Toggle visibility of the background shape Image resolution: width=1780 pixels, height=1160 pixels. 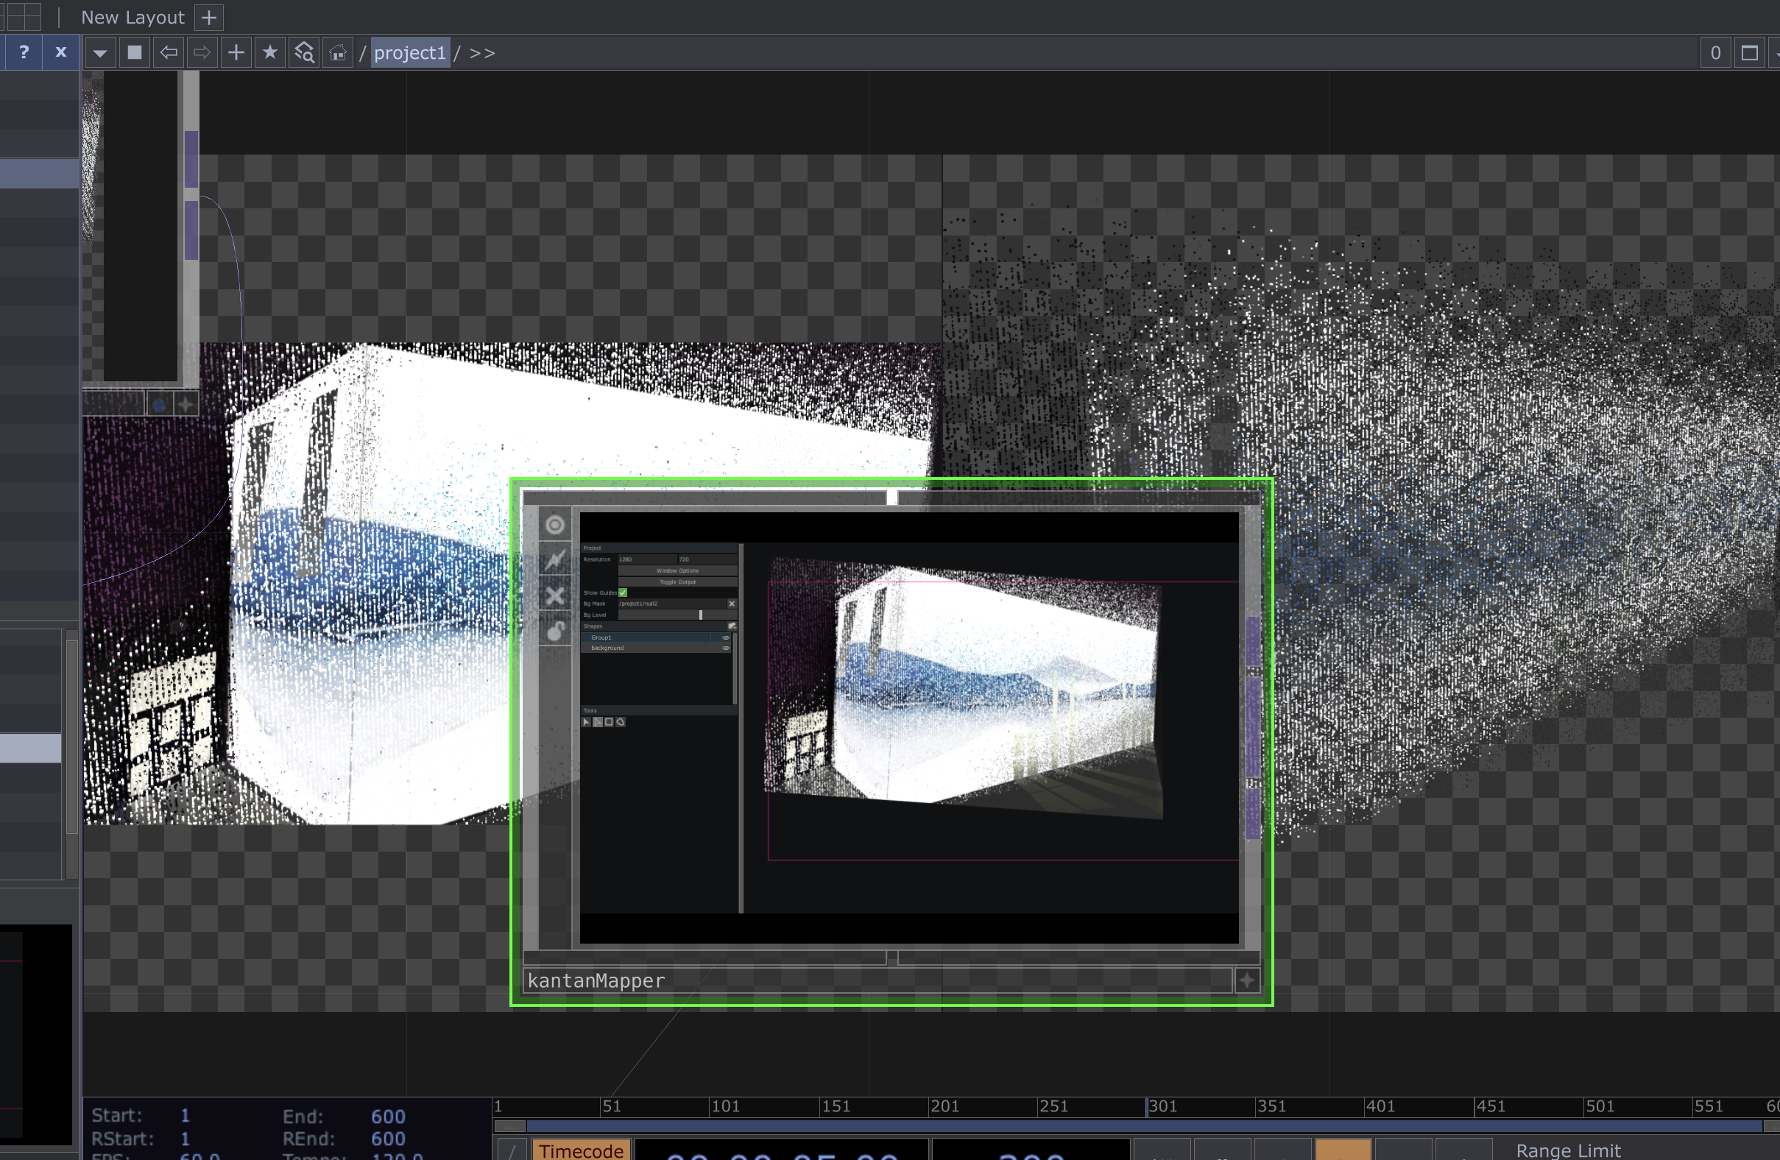(x=727, y=648)
